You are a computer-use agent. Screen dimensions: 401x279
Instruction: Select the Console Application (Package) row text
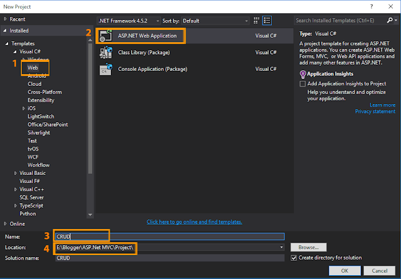(x=153, y=69)
